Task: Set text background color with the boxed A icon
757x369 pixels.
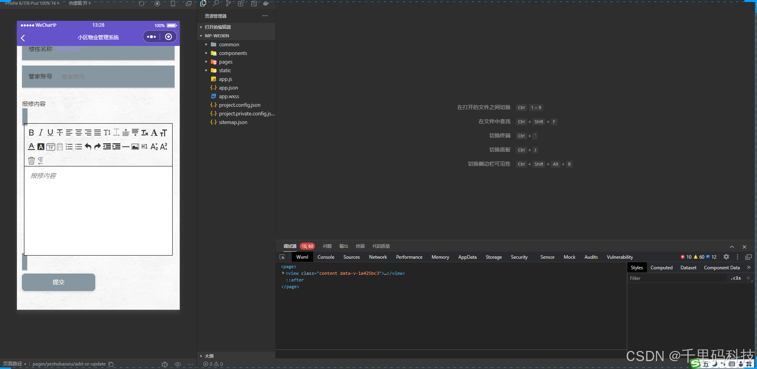Action: coord(41,146)
